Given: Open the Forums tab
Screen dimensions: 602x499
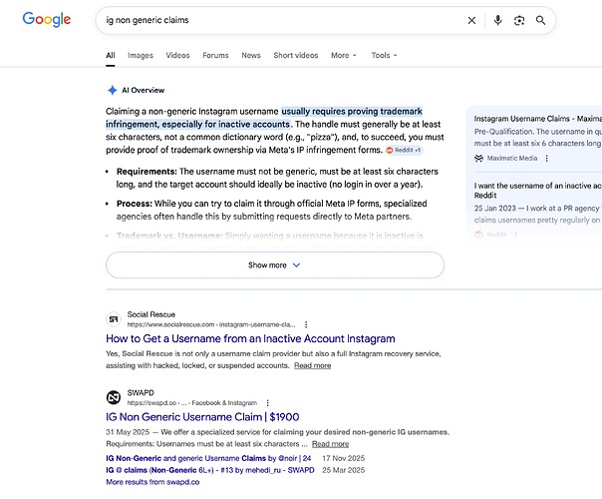Looking at the screenshot, I should pos(215,55).
